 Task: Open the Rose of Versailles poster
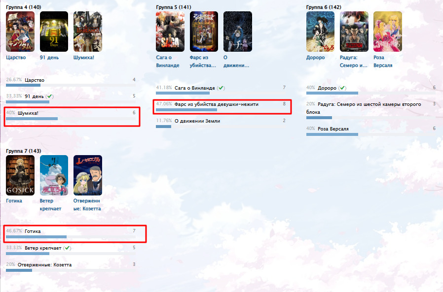click(x=388, y=32)
